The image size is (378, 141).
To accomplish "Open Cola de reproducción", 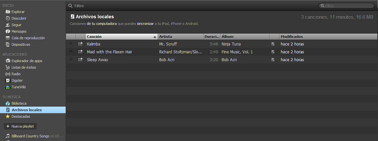I will pos(28,38).
